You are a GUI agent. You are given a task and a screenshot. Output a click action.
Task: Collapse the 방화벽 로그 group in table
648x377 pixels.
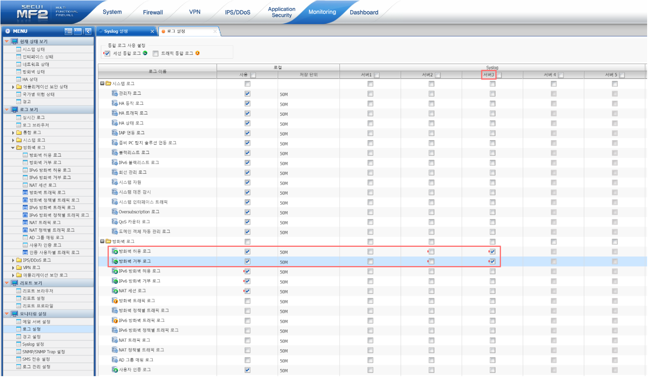(102, 241)
